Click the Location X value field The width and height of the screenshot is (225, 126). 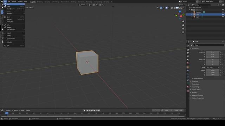[x=213, y=52]
